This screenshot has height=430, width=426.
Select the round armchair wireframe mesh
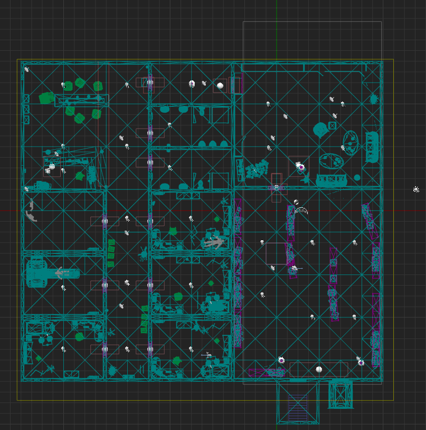320,130
